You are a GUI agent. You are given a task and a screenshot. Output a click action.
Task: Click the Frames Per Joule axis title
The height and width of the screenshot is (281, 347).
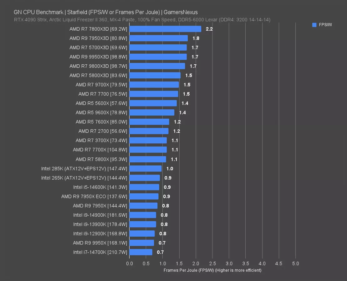[212, 270]
